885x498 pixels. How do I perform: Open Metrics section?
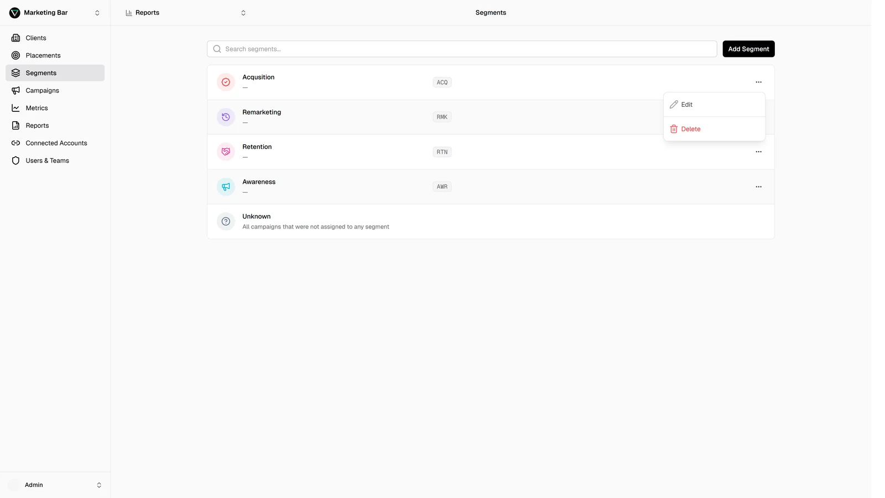point(55,108)
